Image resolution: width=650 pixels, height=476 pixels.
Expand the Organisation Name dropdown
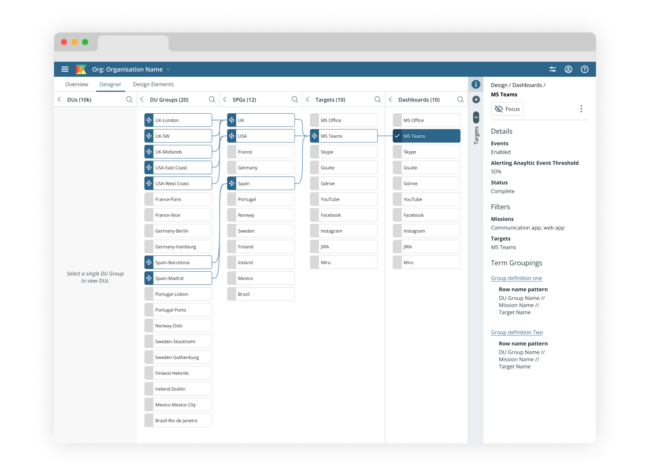tap(168, 69)
